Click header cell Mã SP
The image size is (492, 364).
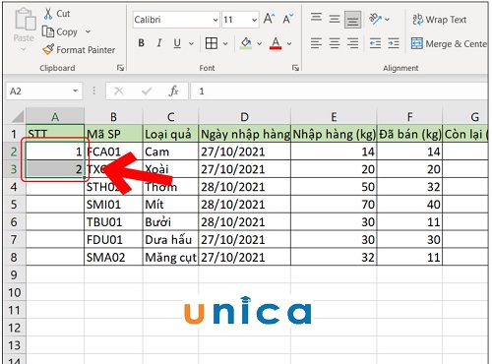pos(113,134)
